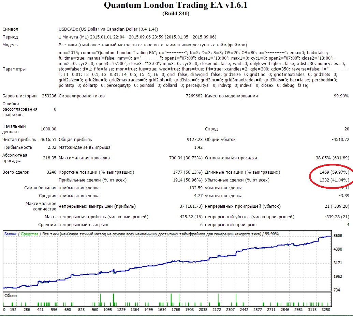Click the gross profit value '9127.23'

(195, 140)
